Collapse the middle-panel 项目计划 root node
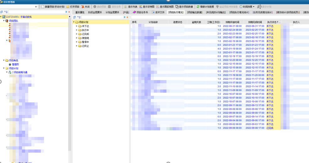The width and height of the screenshot is (309, 163). pyautogui.click(x=74, y=22)
